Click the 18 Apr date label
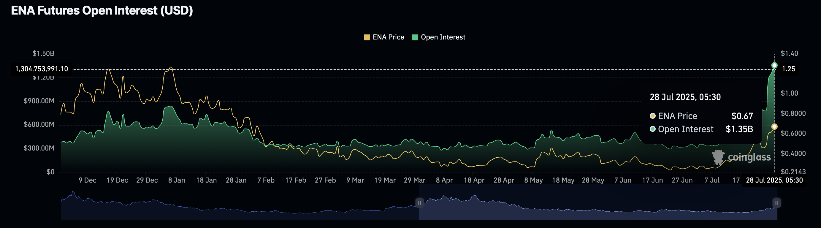The width and height of the screenshot is (821, 228). (474, 180)
